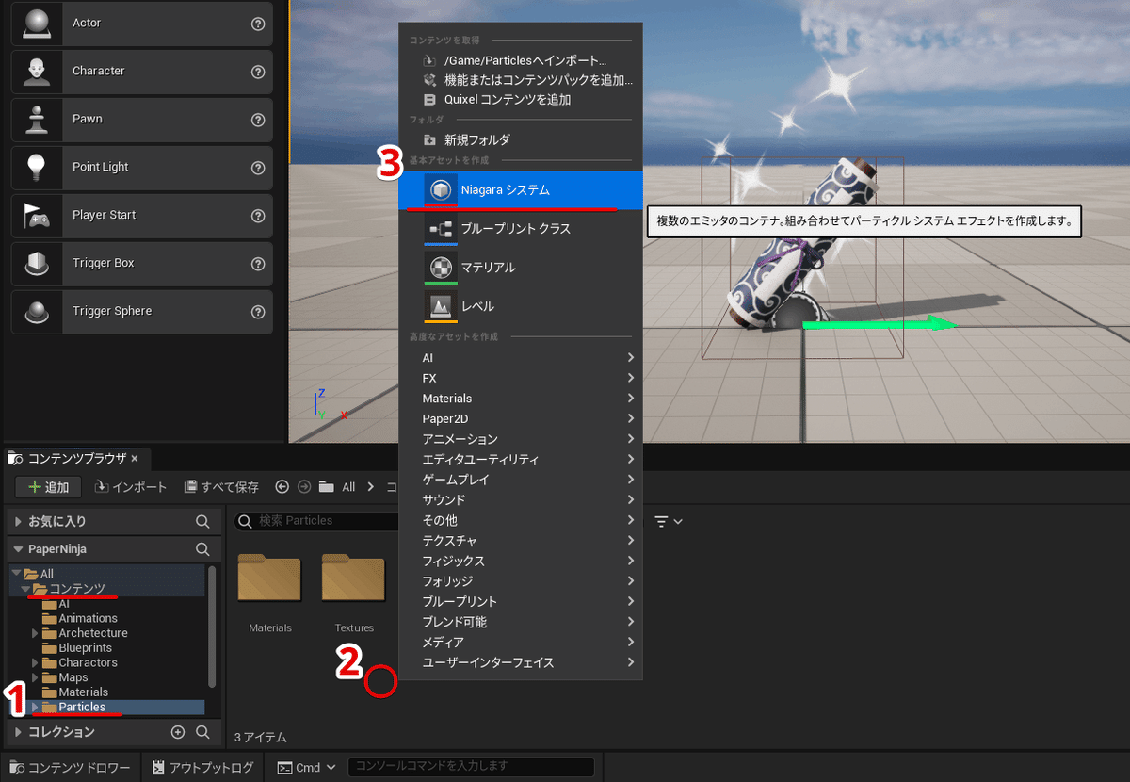The width and height of the screenshot is (1130, 782).
Task: Select the Blueprints folder in the tree
Action: [x=86, y=648]
